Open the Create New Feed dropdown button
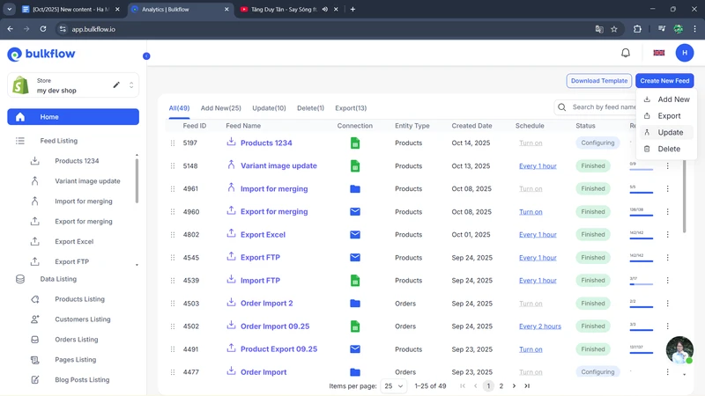This screenshot has height=396, width=705. 664,81
